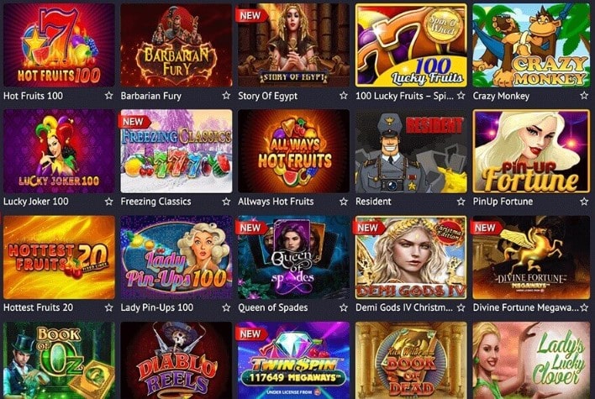
Task: Open Demi Gods IV Christmas Edition thumbnail
Action: (411, 257)
